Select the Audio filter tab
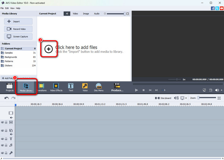Screen dimensions: 224x160 pos(97,14)
